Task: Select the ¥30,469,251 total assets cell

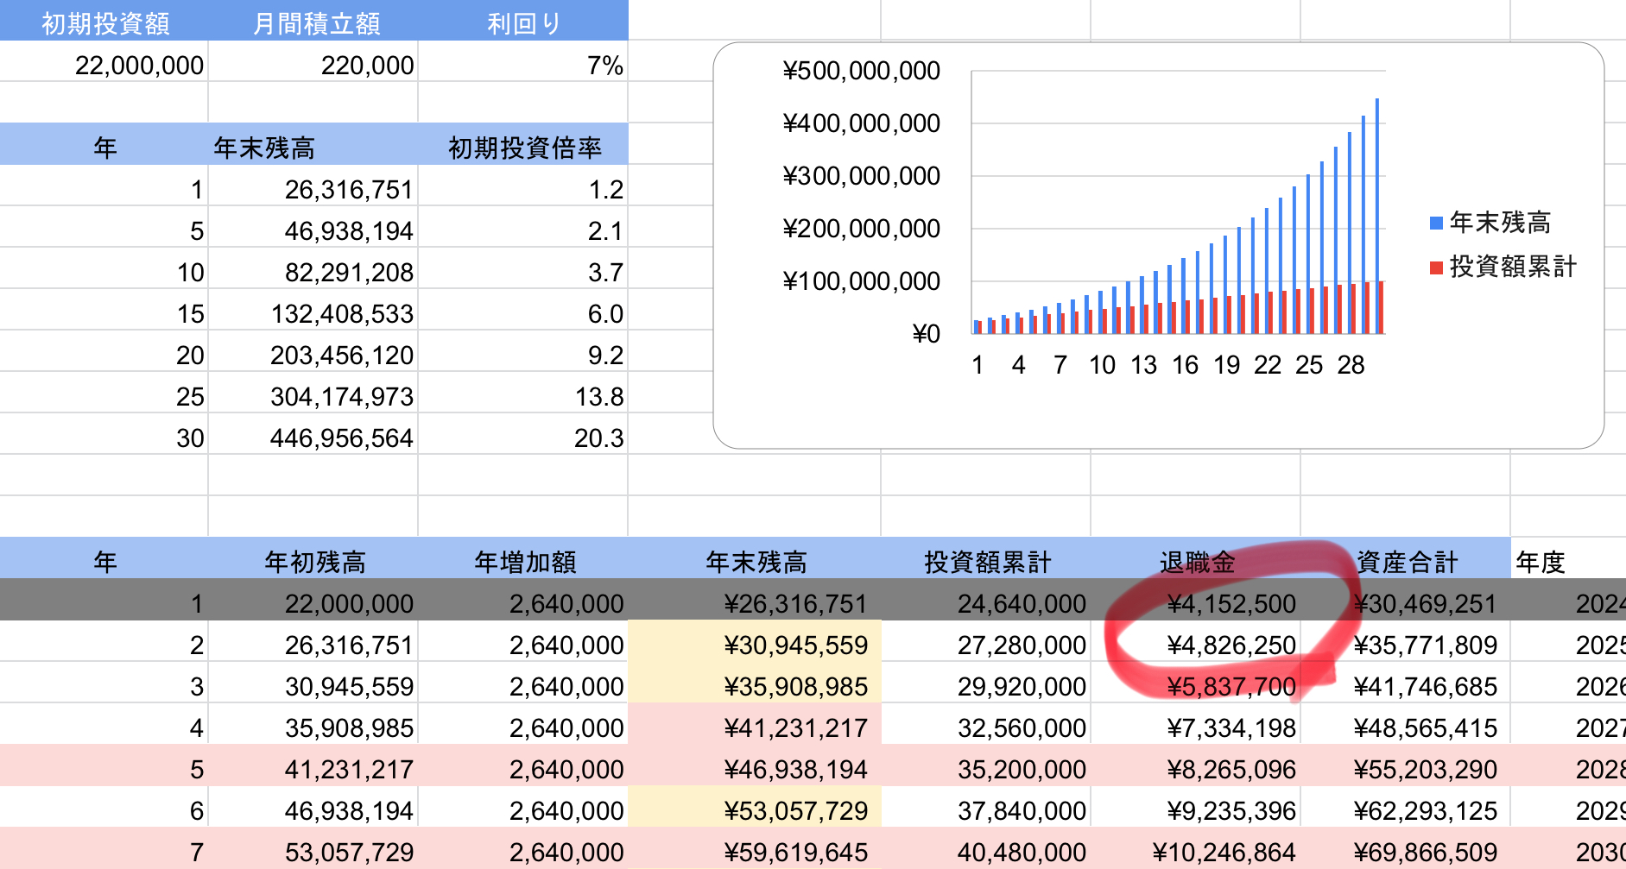Action: [1424, 604]
